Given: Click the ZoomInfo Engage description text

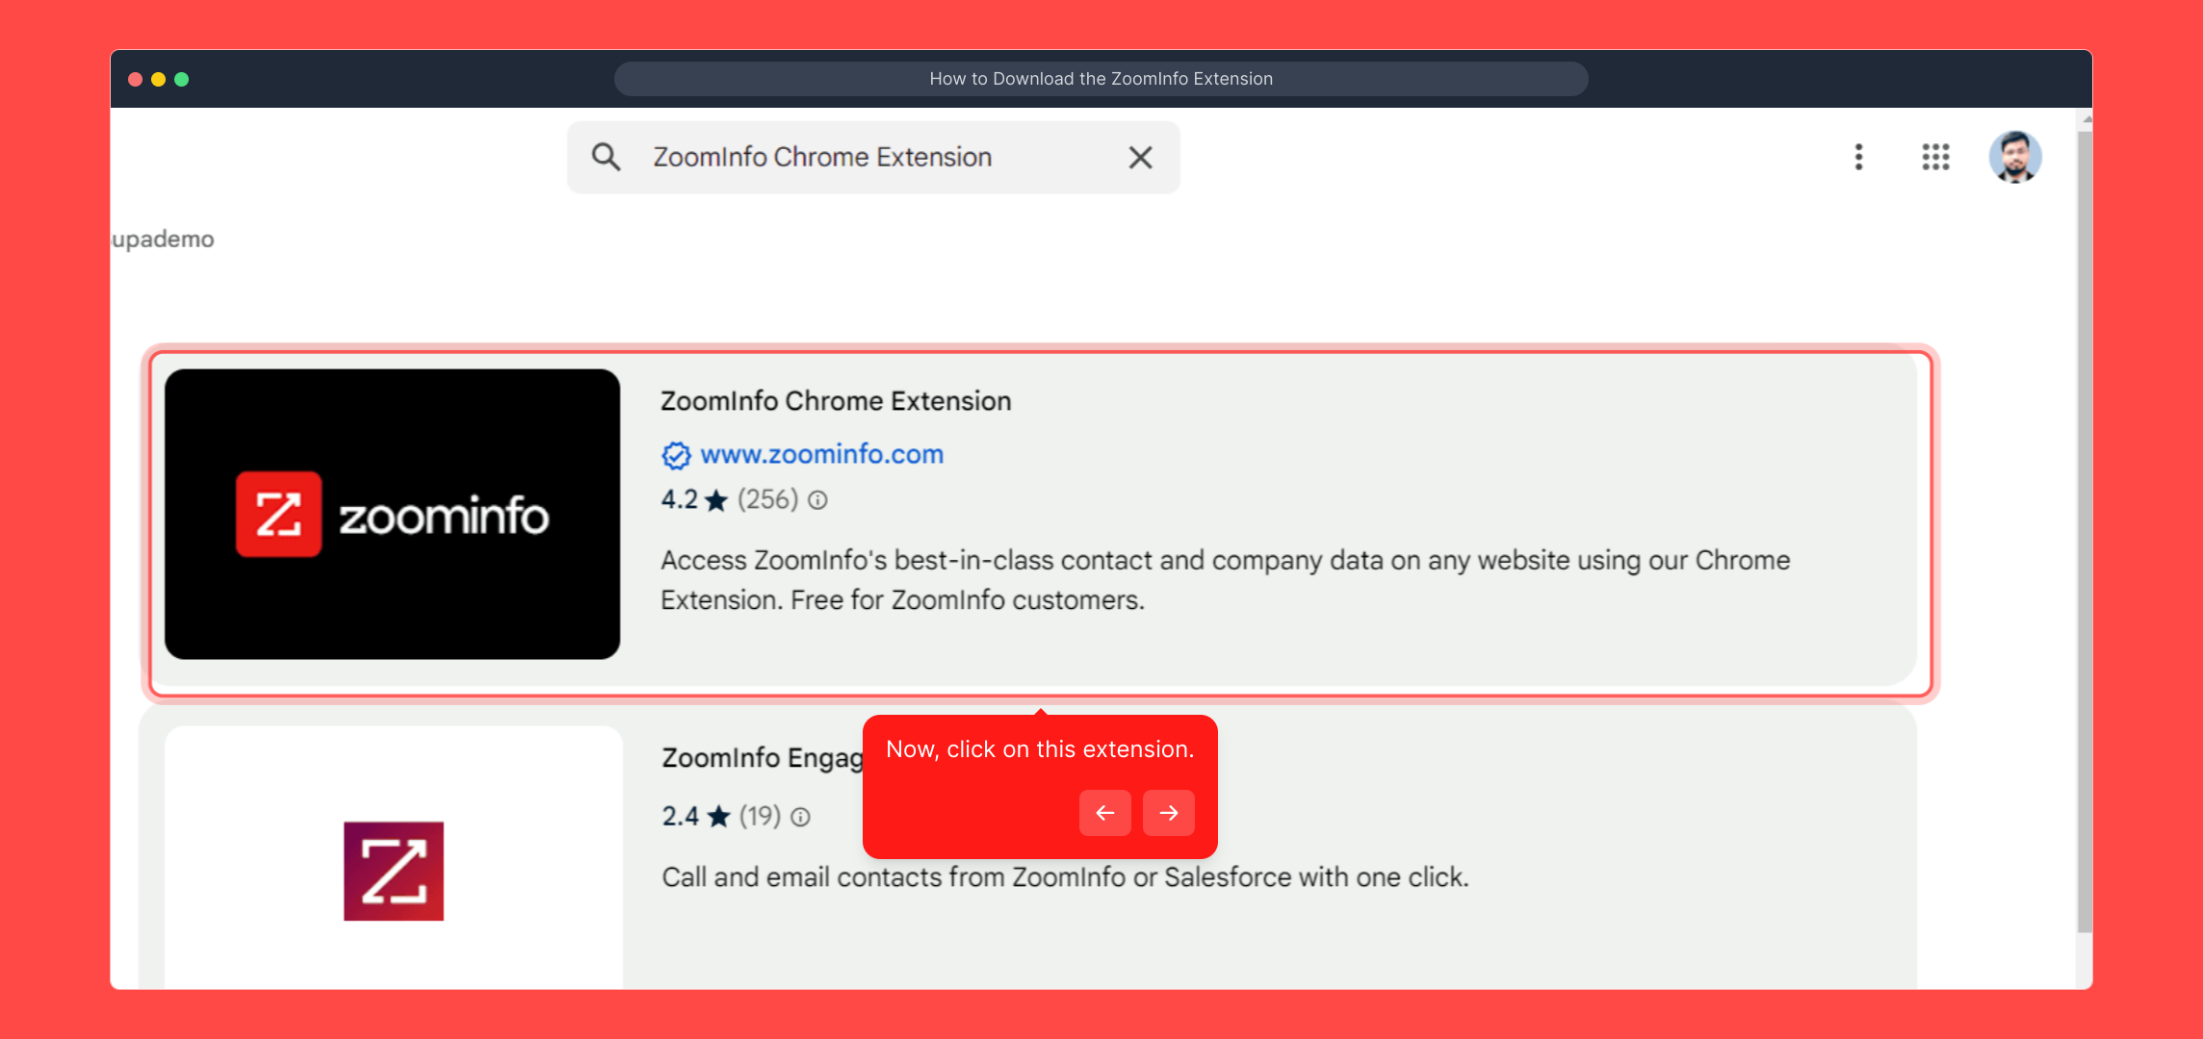Looking at the screenshot, I should pos(1064,877).
